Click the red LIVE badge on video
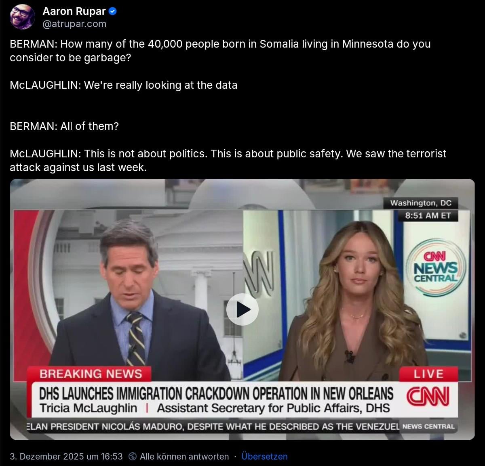 point(428,374)
